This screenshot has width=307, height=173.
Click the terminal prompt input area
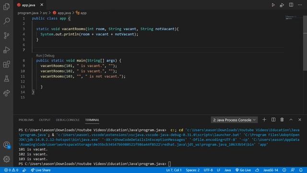[x=169, y=164]
